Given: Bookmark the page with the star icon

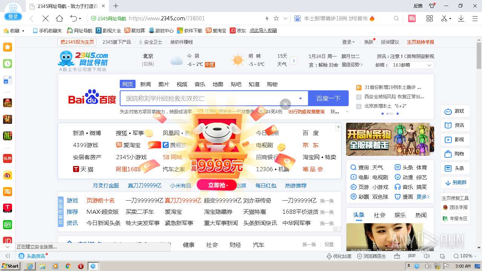Looking at the screenshot, I should pyautogui.click(x=276, y=18).
